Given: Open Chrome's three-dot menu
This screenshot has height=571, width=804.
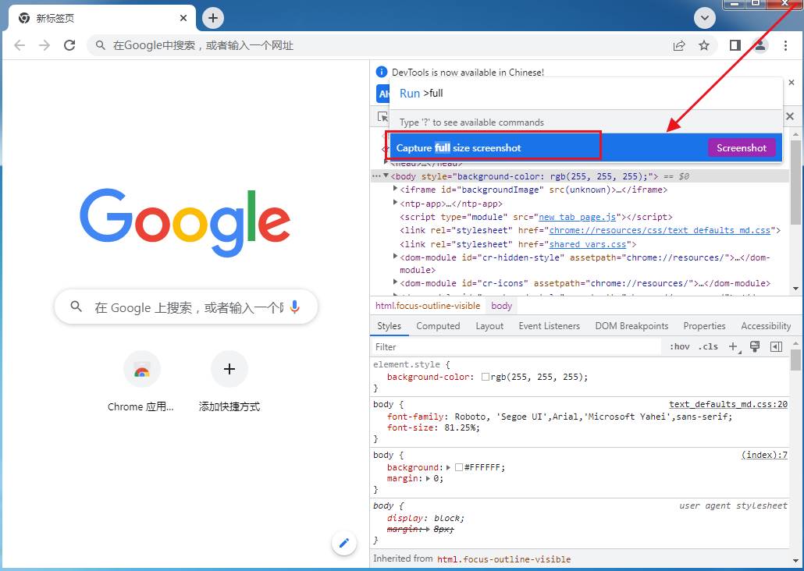Looking at the screenshot, I should pos(785,45).
